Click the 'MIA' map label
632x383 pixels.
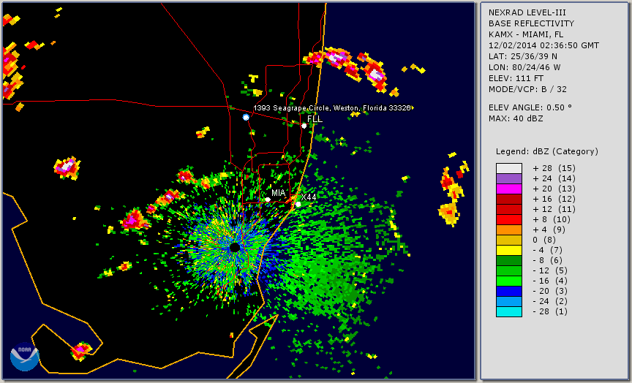279,193
